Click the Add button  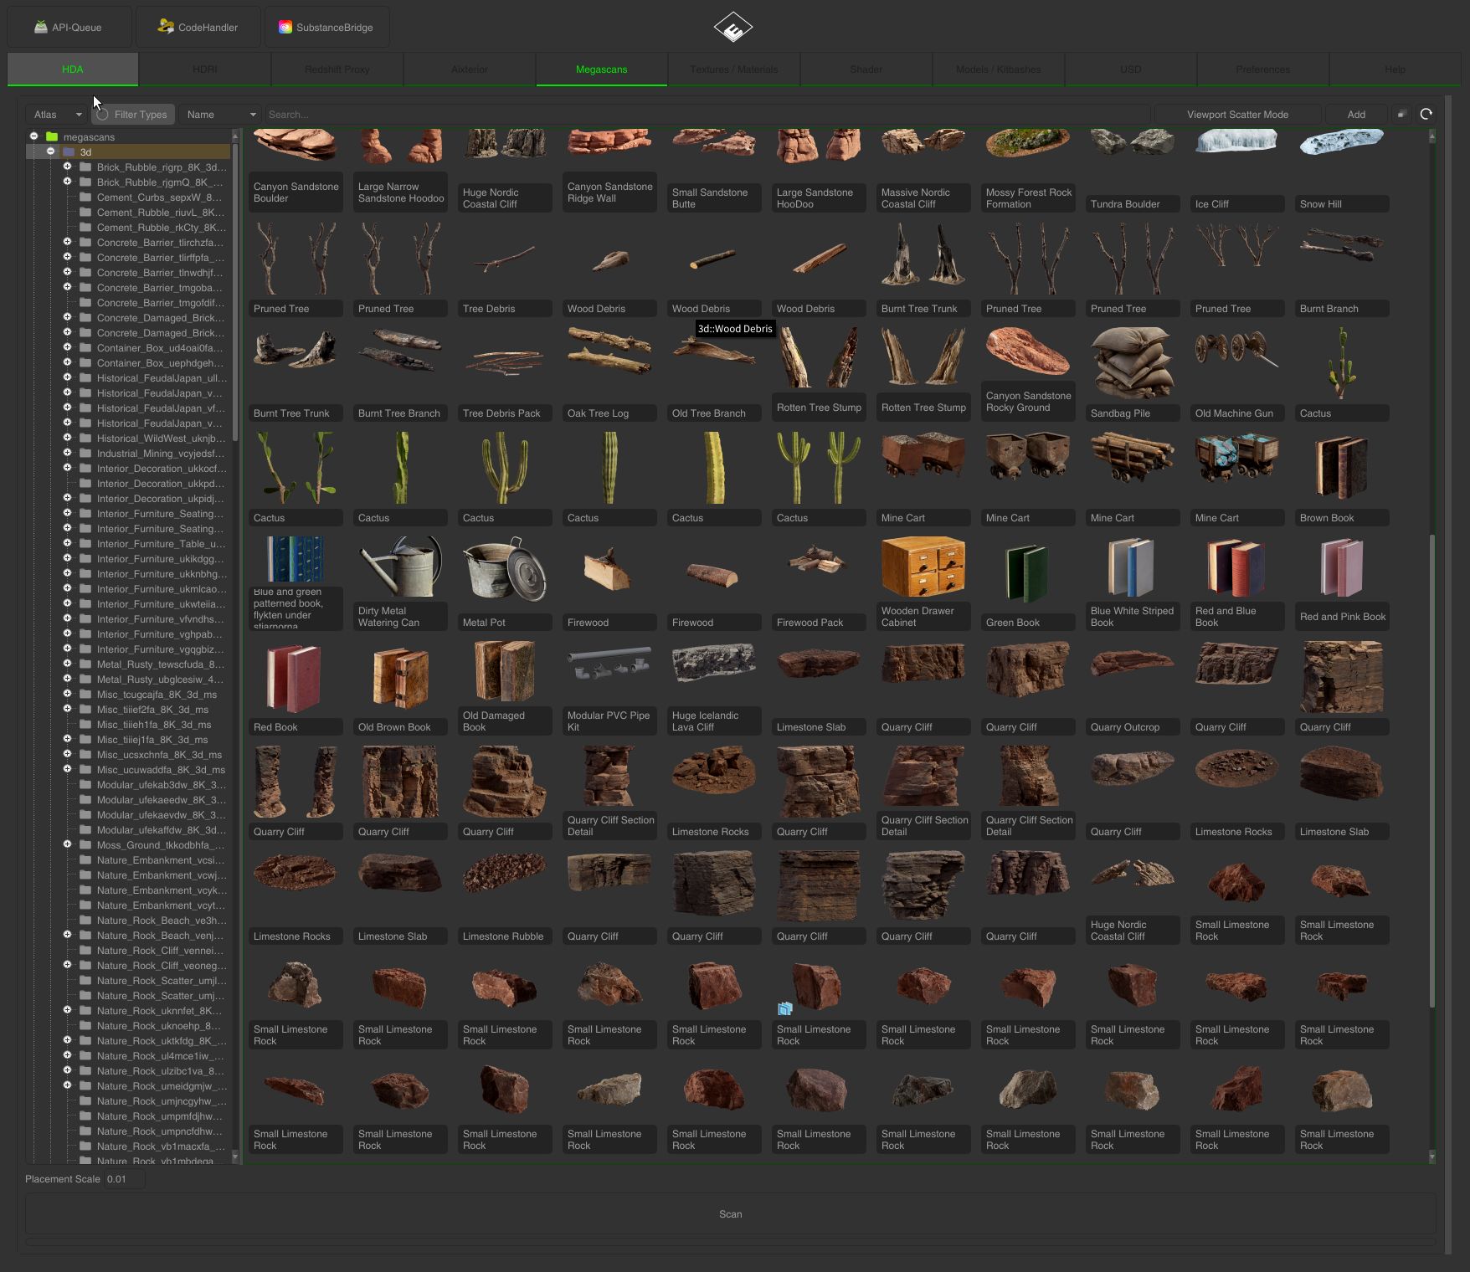[x=1356, y=114]
